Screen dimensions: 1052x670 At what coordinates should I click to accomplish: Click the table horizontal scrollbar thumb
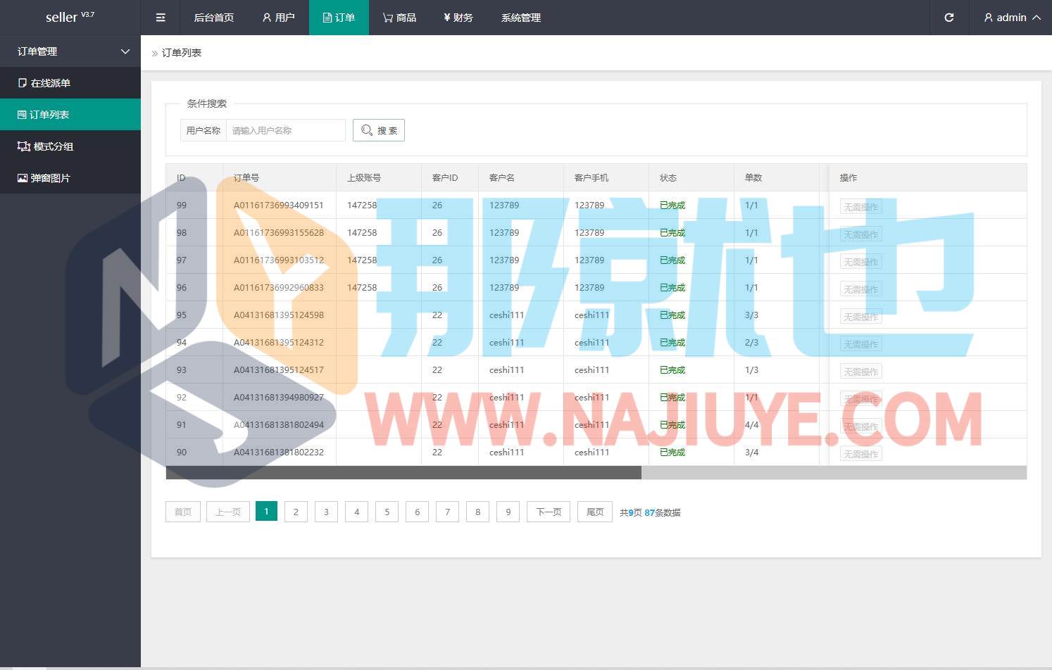(x=403, y=473)
